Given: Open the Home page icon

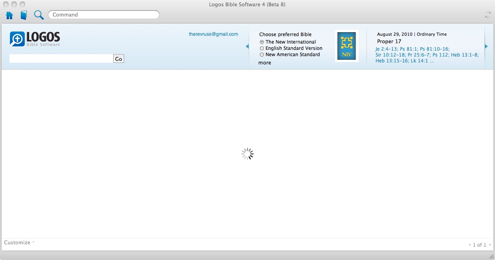Looking at the screenshot, I should coord(9,15).
